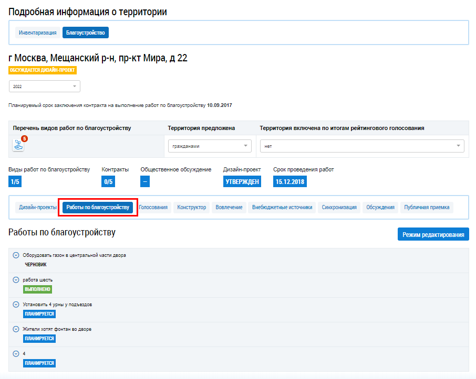476x379 pixels.
Task: Click the 'Режим редактирования' button
Action: 433,234
